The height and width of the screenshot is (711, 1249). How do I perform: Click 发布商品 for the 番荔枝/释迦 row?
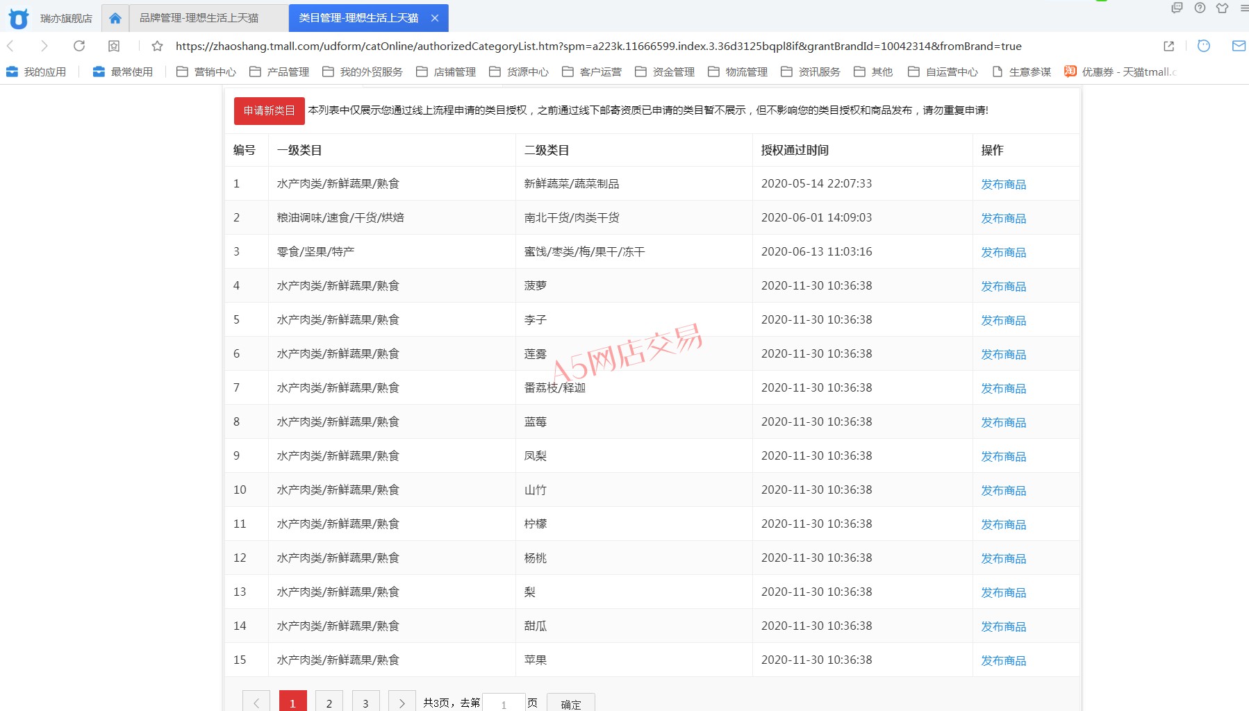click(x=1003, y=388)
